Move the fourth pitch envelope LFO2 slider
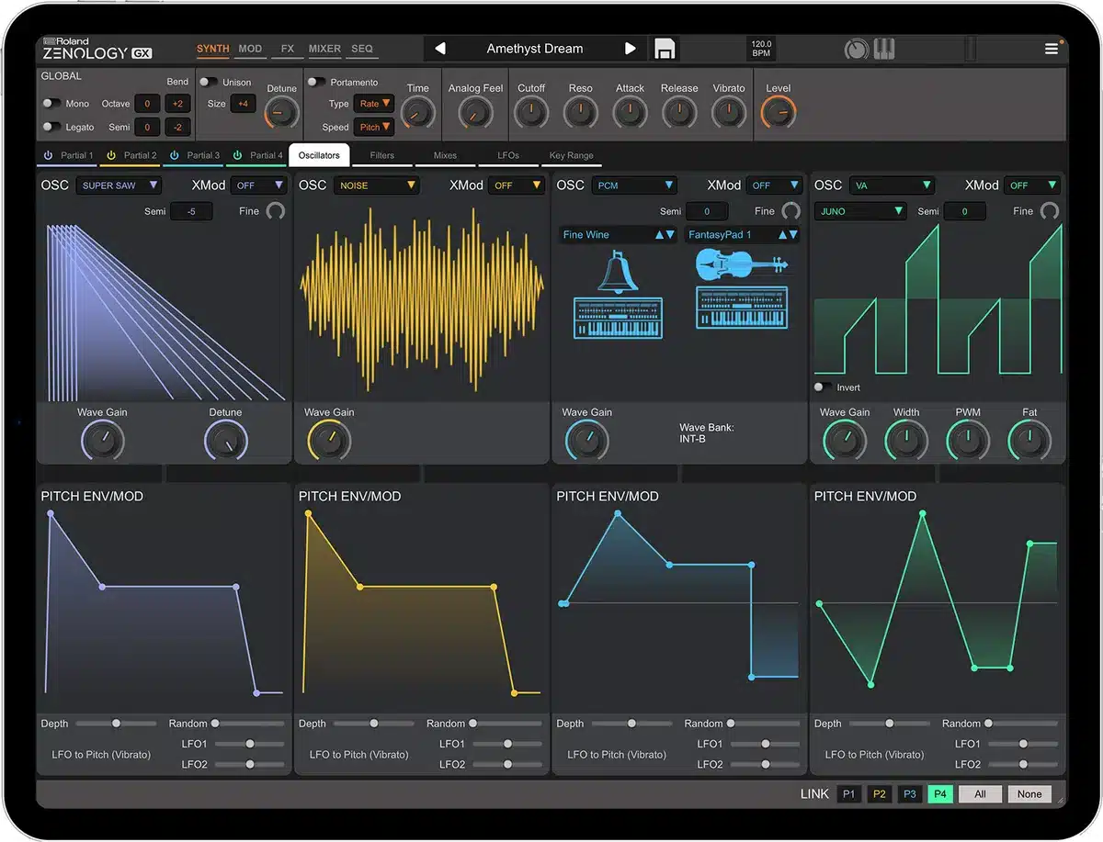The image size is (1103, 842). (1022, 764)
